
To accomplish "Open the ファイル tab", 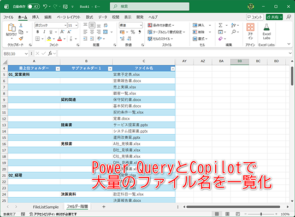I will (8, 17).
